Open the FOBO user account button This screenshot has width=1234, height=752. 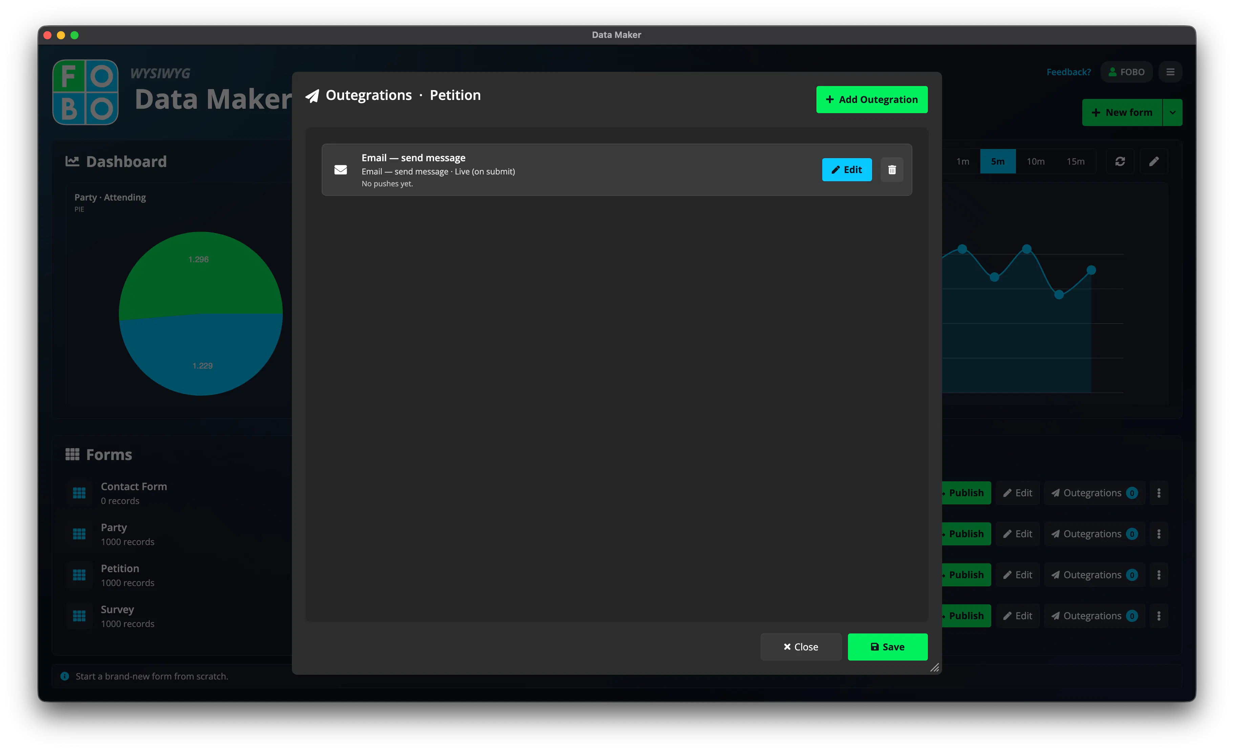point(1126,71)
